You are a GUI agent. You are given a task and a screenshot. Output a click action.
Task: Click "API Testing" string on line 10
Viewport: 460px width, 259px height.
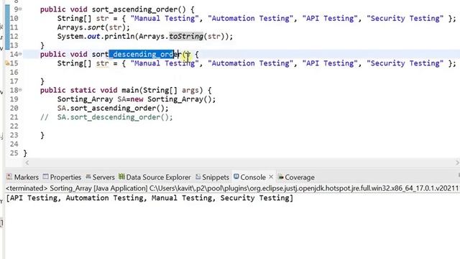click(330, 19)
